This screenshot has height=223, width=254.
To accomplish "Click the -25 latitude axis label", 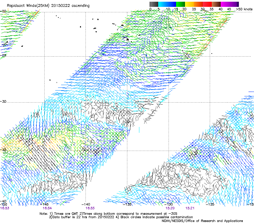I will click(x=3, y=55).
